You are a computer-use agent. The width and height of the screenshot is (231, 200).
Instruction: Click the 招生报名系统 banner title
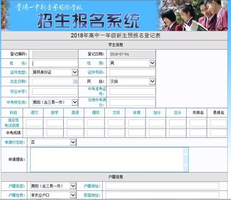(88, 21)
